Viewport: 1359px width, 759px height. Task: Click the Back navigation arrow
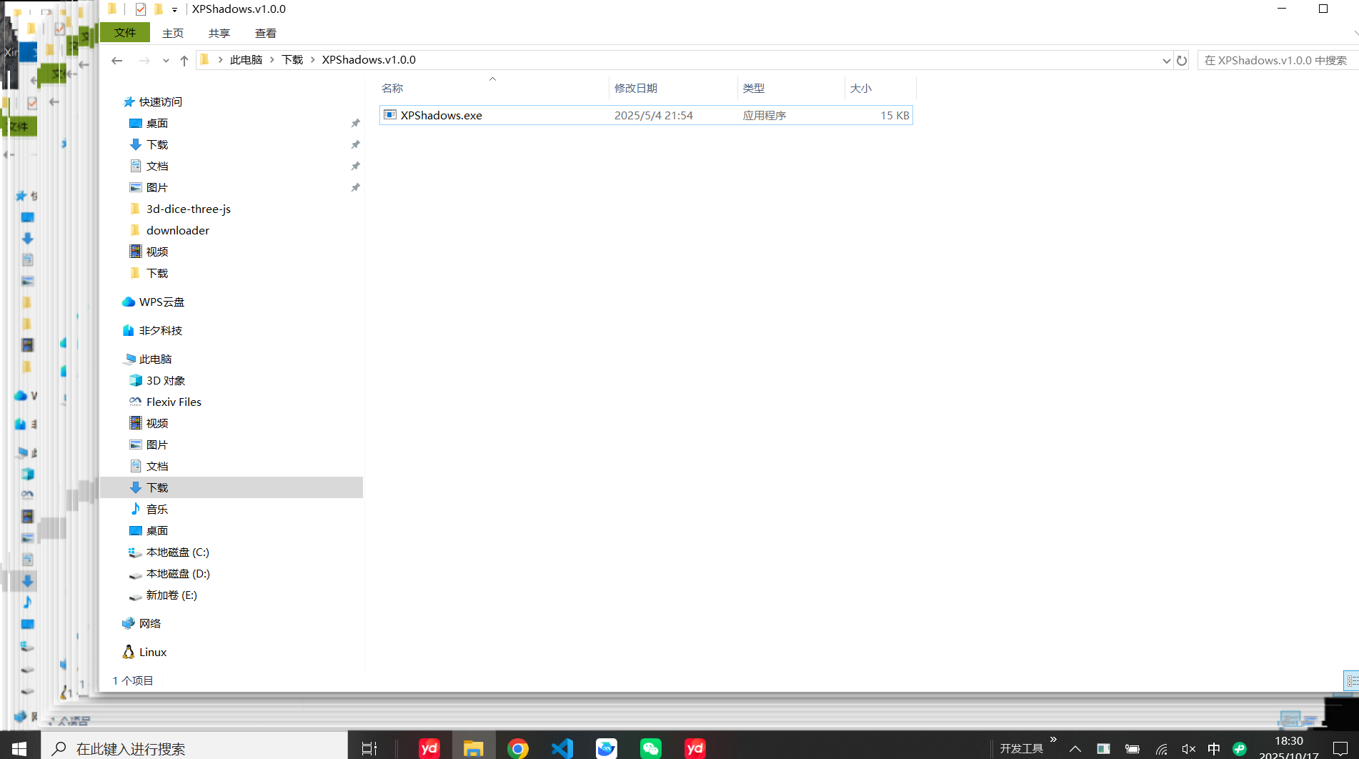pos(117,61)
